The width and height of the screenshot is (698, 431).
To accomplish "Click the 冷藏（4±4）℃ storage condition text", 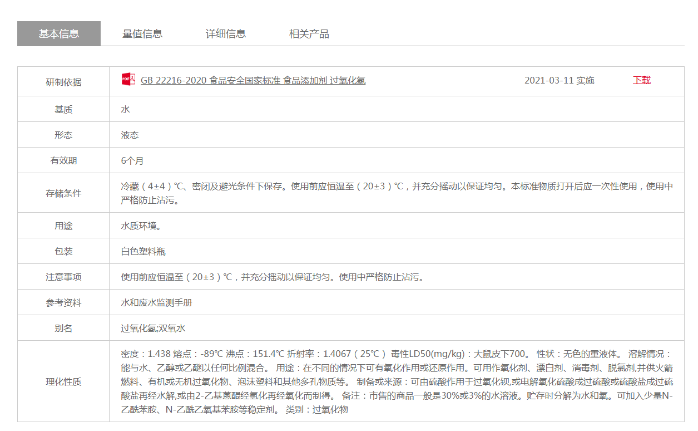I will [397, 193].
